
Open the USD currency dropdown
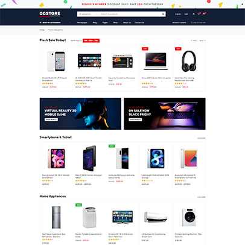186,14
